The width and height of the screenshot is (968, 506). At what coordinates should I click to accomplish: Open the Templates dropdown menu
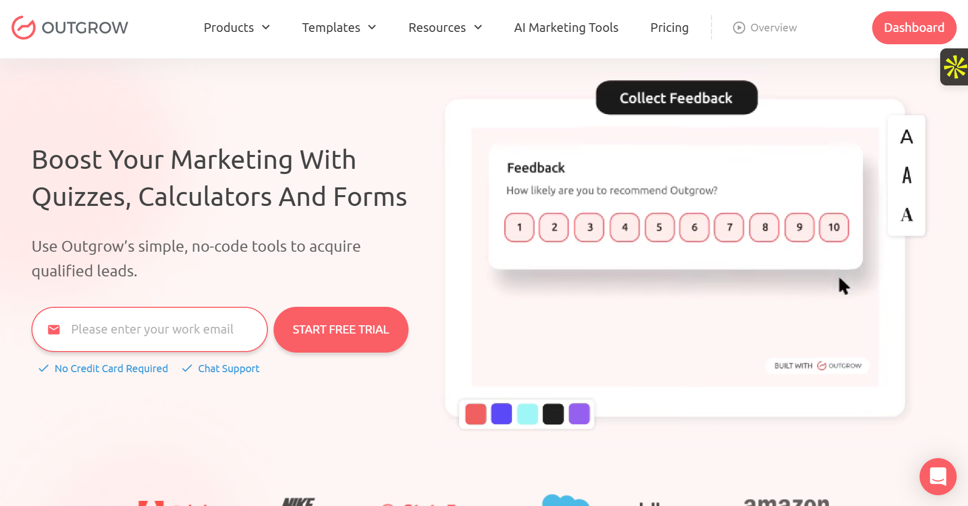(x=338, y=28)
